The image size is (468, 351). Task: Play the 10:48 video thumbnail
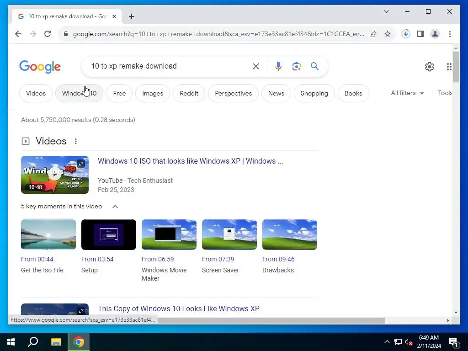pos(55,175)
